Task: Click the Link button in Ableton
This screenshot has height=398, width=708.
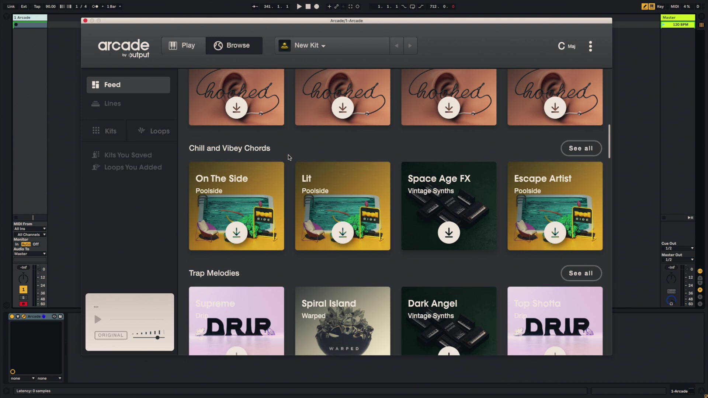Action: click(11, 6)
